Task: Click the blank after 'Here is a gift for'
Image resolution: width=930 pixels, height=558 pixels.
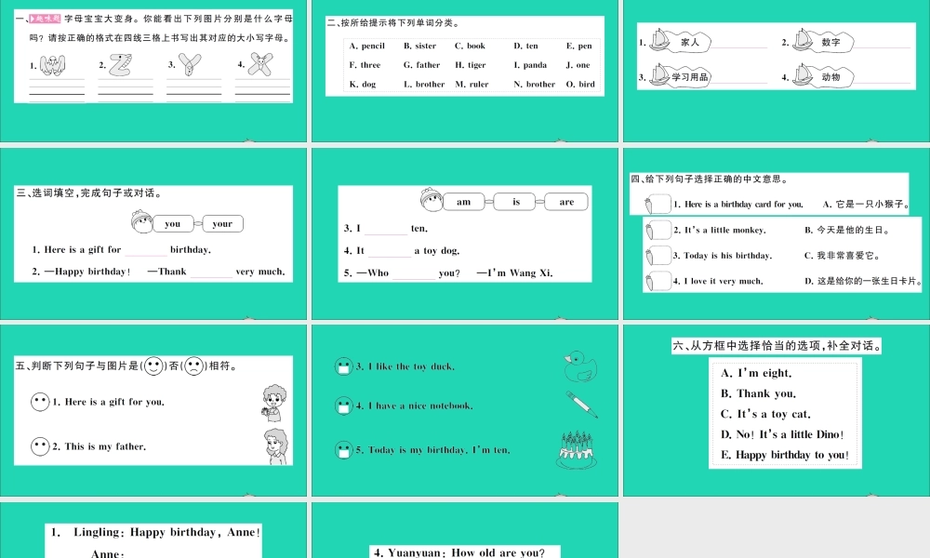Action: [146, 250]
